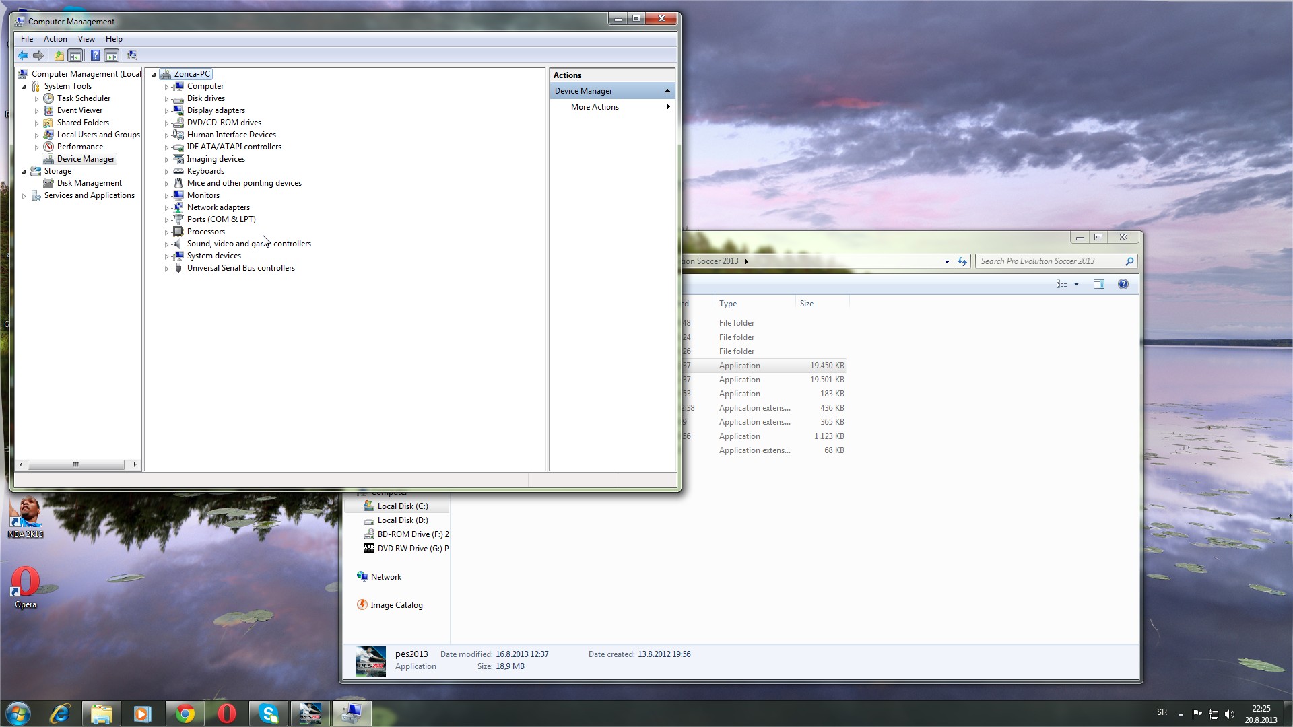Expand Services and Applications node
The height and width of the screenshot is (727, 1293).
coord(24,196)
